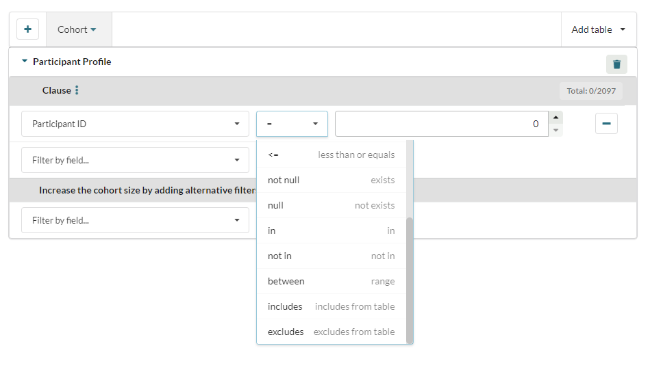Open the Clause three-dot options menu
The image size is (650, 374).
[x=77, y=90]
